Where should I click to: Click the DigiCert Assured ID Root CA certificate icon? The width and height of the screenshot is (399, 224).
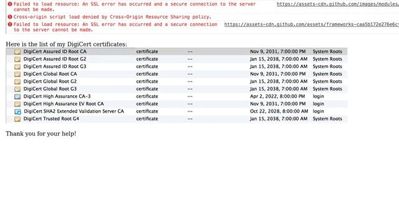pyautogui.click(x=17, y=52)
